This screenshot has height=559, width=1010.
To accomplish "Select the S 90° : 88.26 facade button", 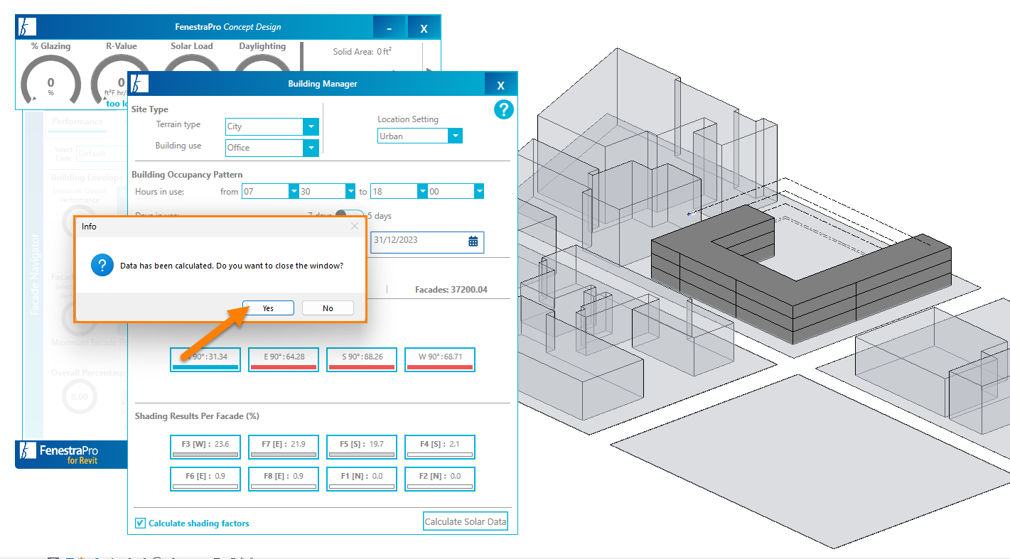I will (x=362, y=359).
